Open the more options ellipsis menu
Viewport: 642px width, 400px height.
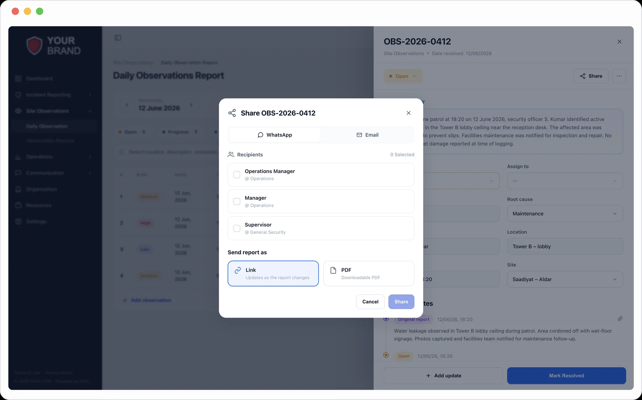tap(619, 76)
